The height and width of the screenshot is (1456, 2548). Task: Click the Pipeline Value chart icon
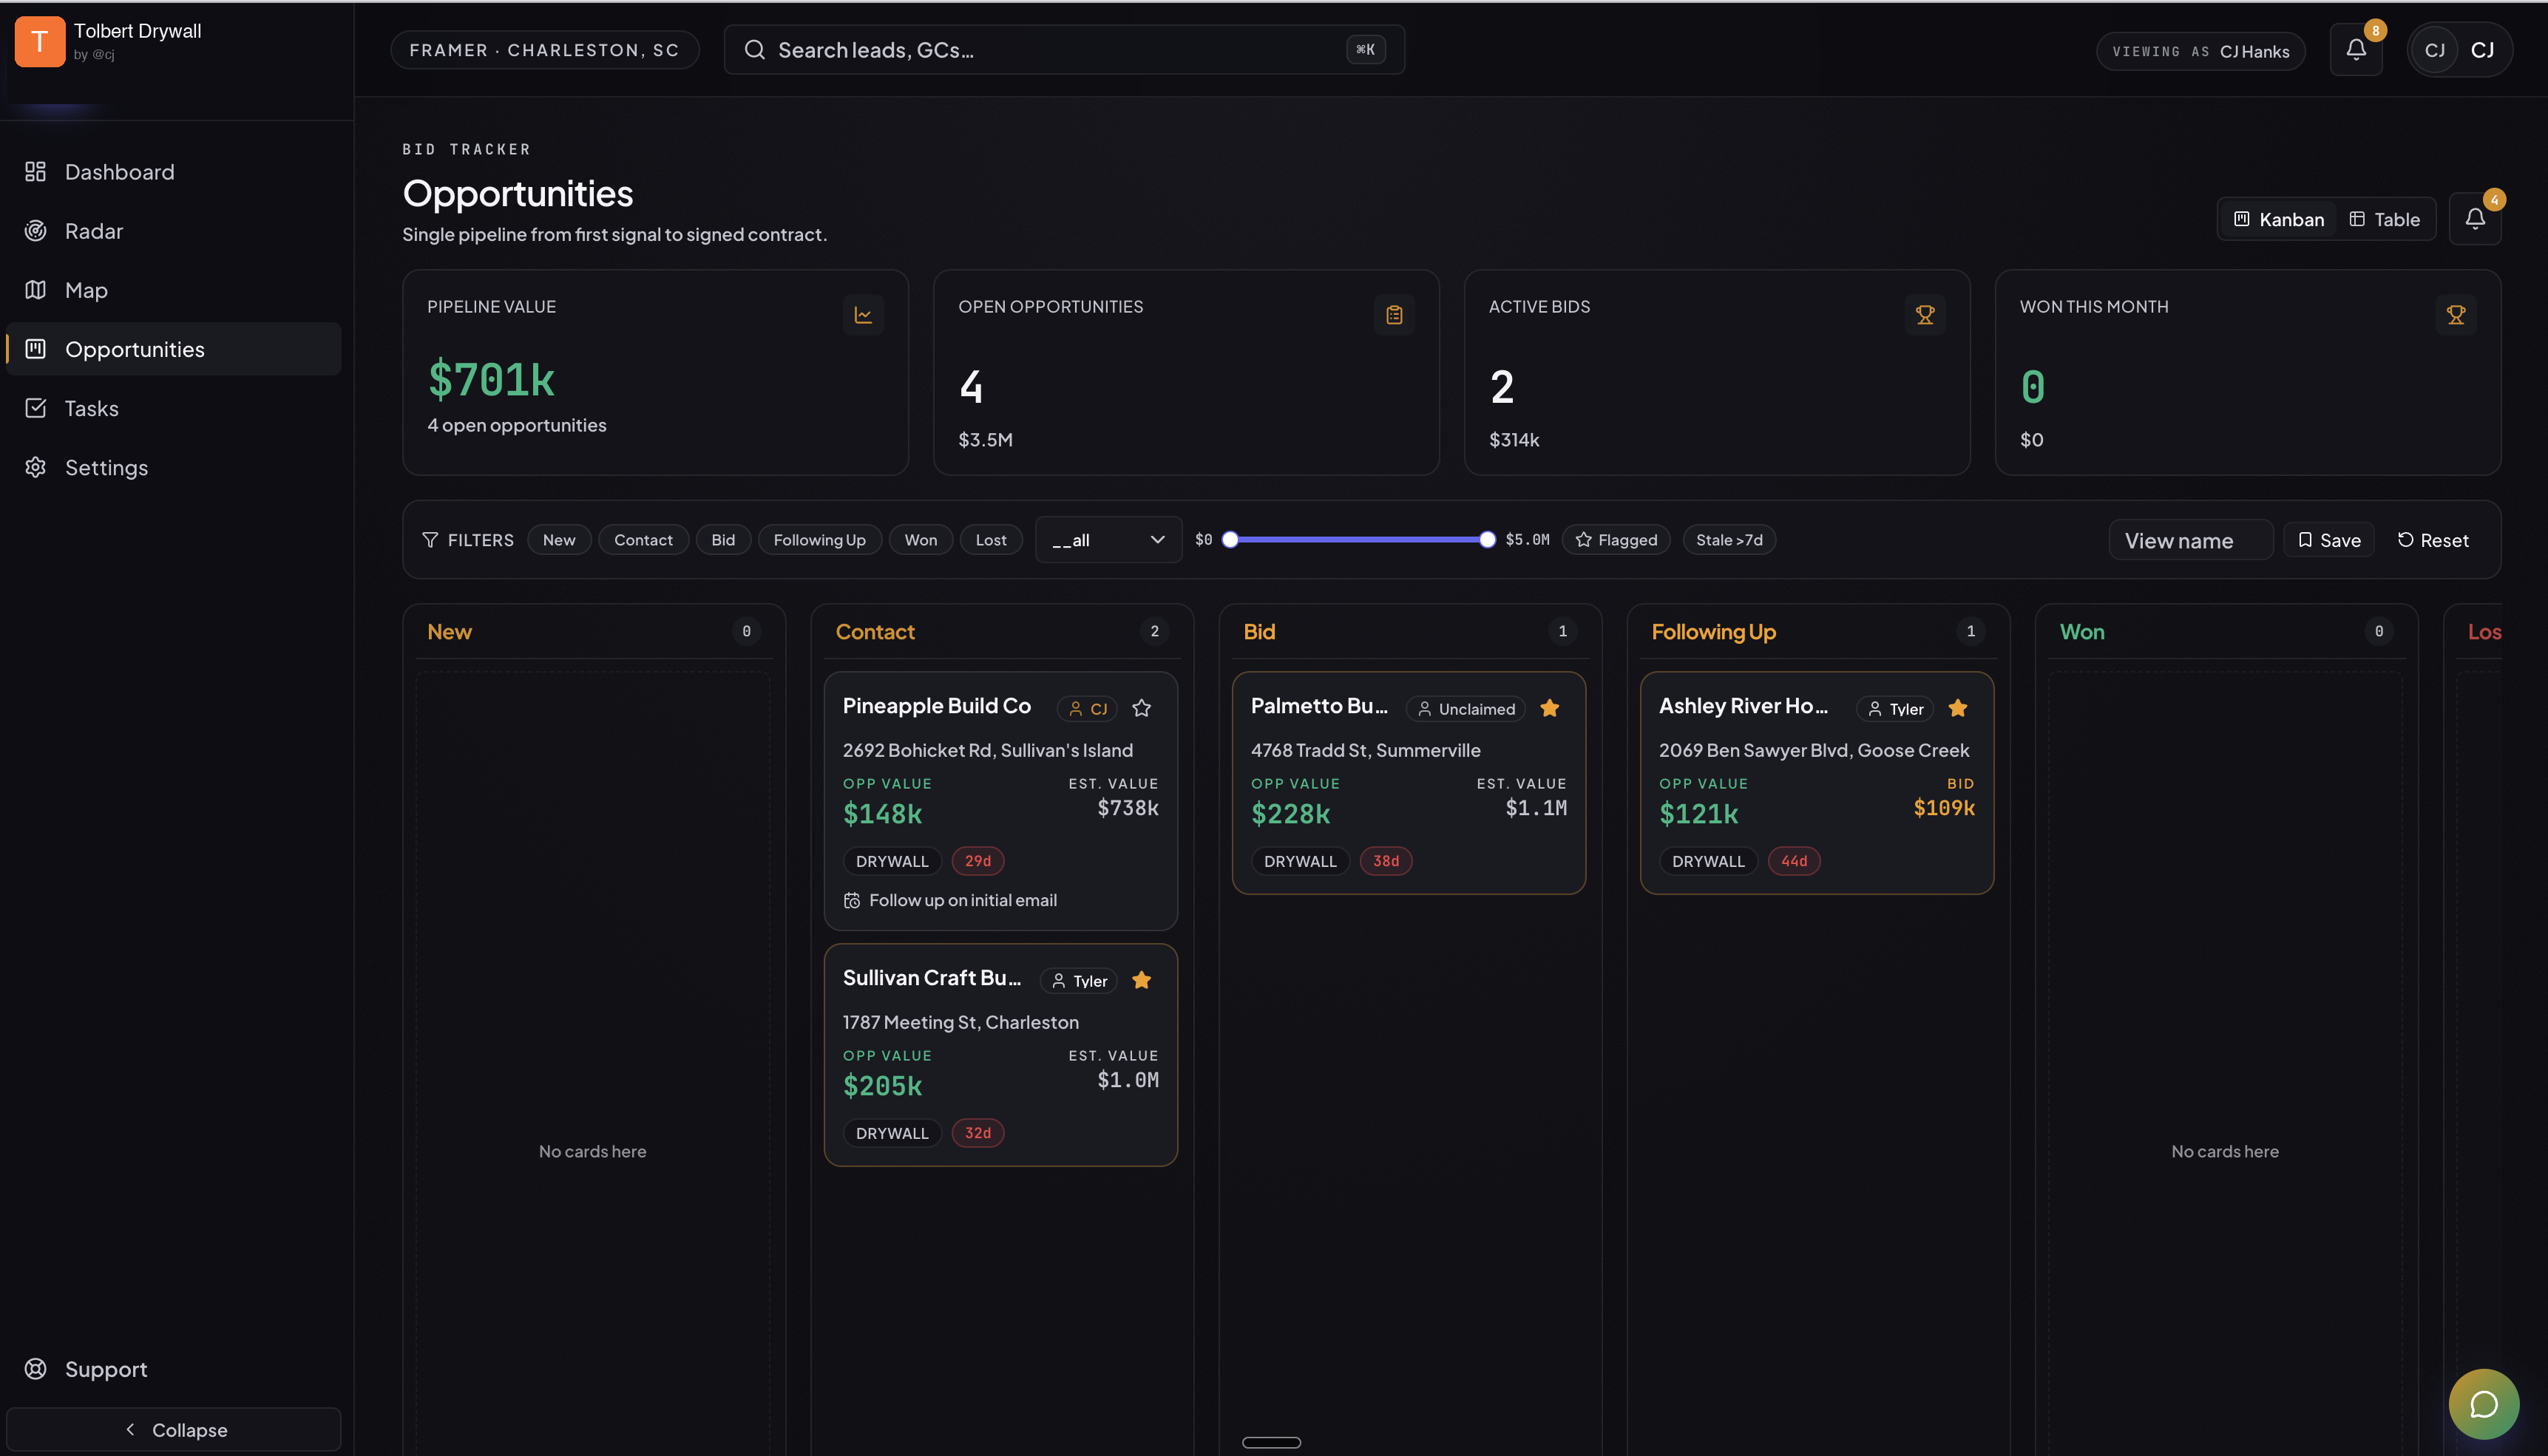[x=862, y=315]
